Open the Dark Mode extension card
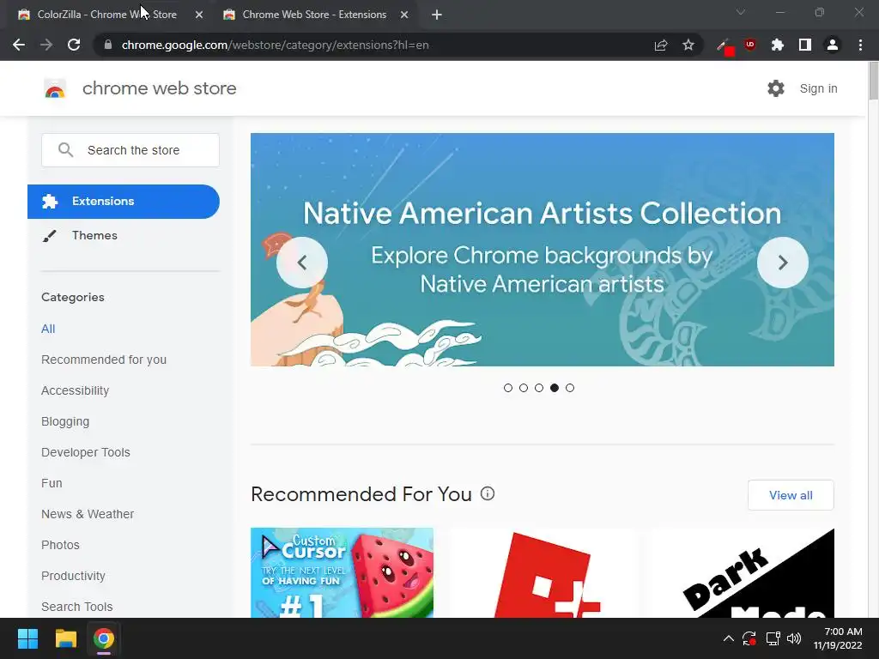879x659 pixels. (x=743, y=572)
